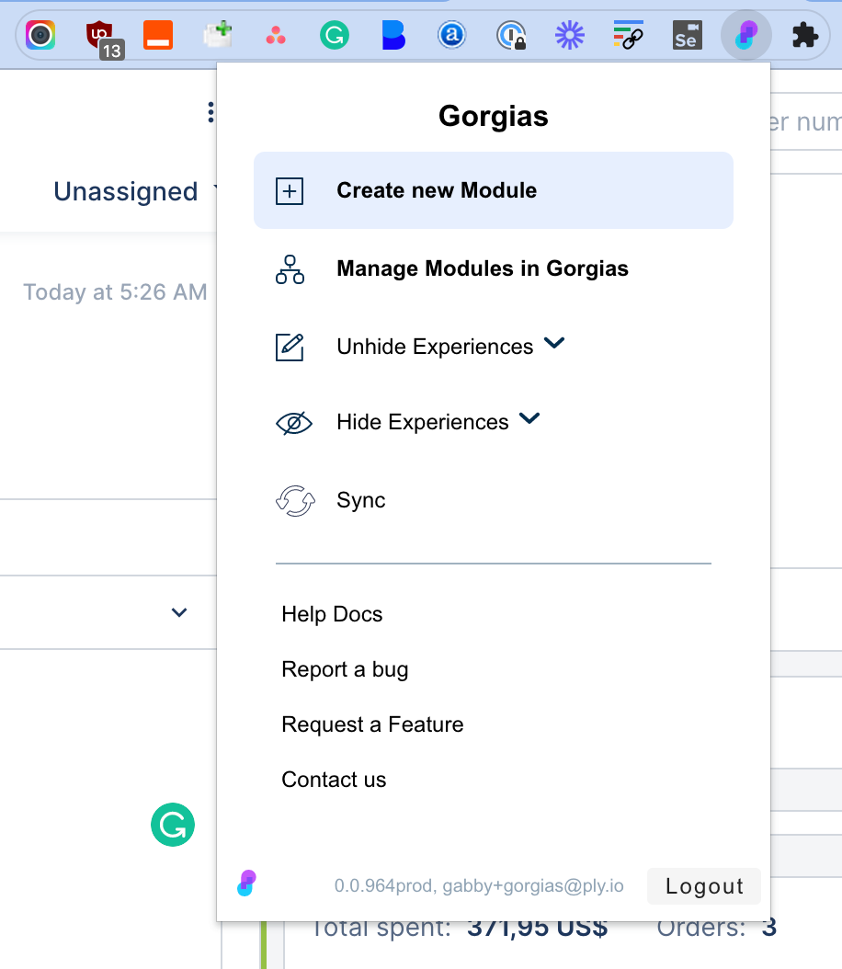
Task: Click Request a Feature
Action: 372,724
